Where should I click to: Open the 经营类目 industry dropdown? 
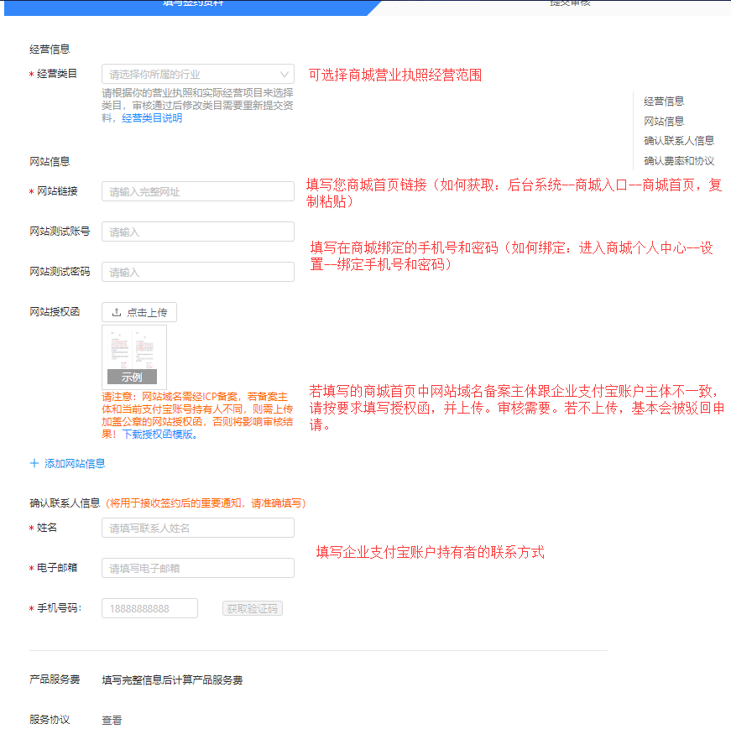pyautogui.click(x=197, y=74)
